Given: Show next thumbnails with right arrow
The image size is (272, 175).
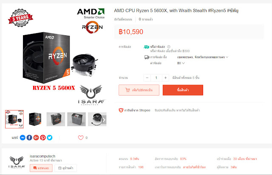Looking at the screenshot, I should click(x=104, y=120).
